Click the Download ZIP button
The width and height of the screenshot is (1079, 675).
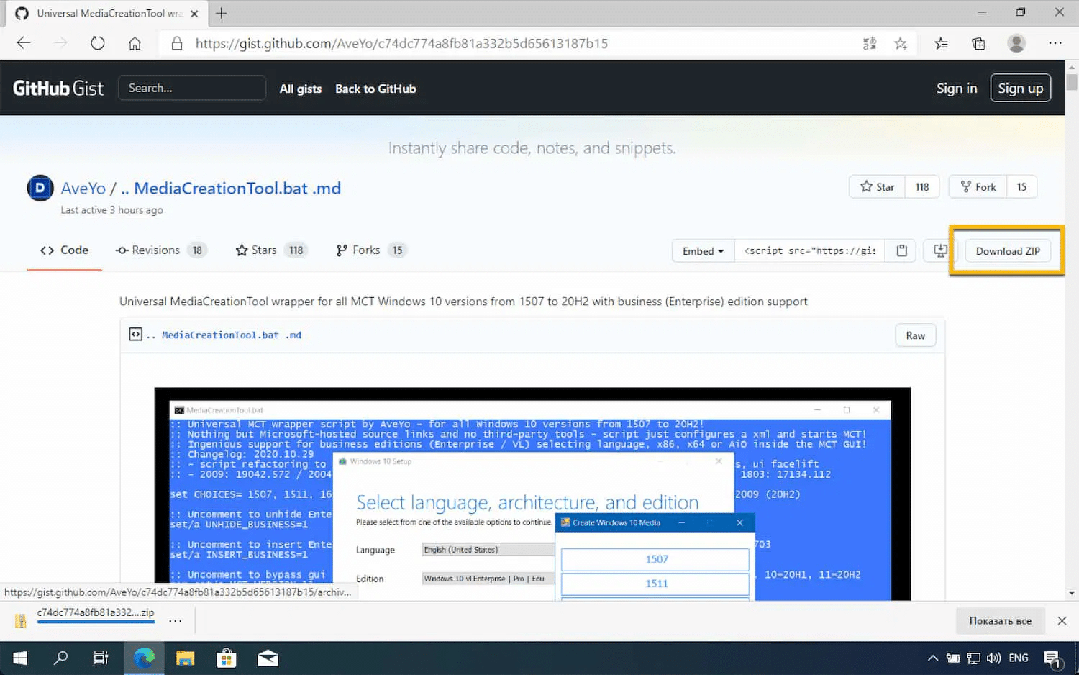click(x=1007, y=250)
